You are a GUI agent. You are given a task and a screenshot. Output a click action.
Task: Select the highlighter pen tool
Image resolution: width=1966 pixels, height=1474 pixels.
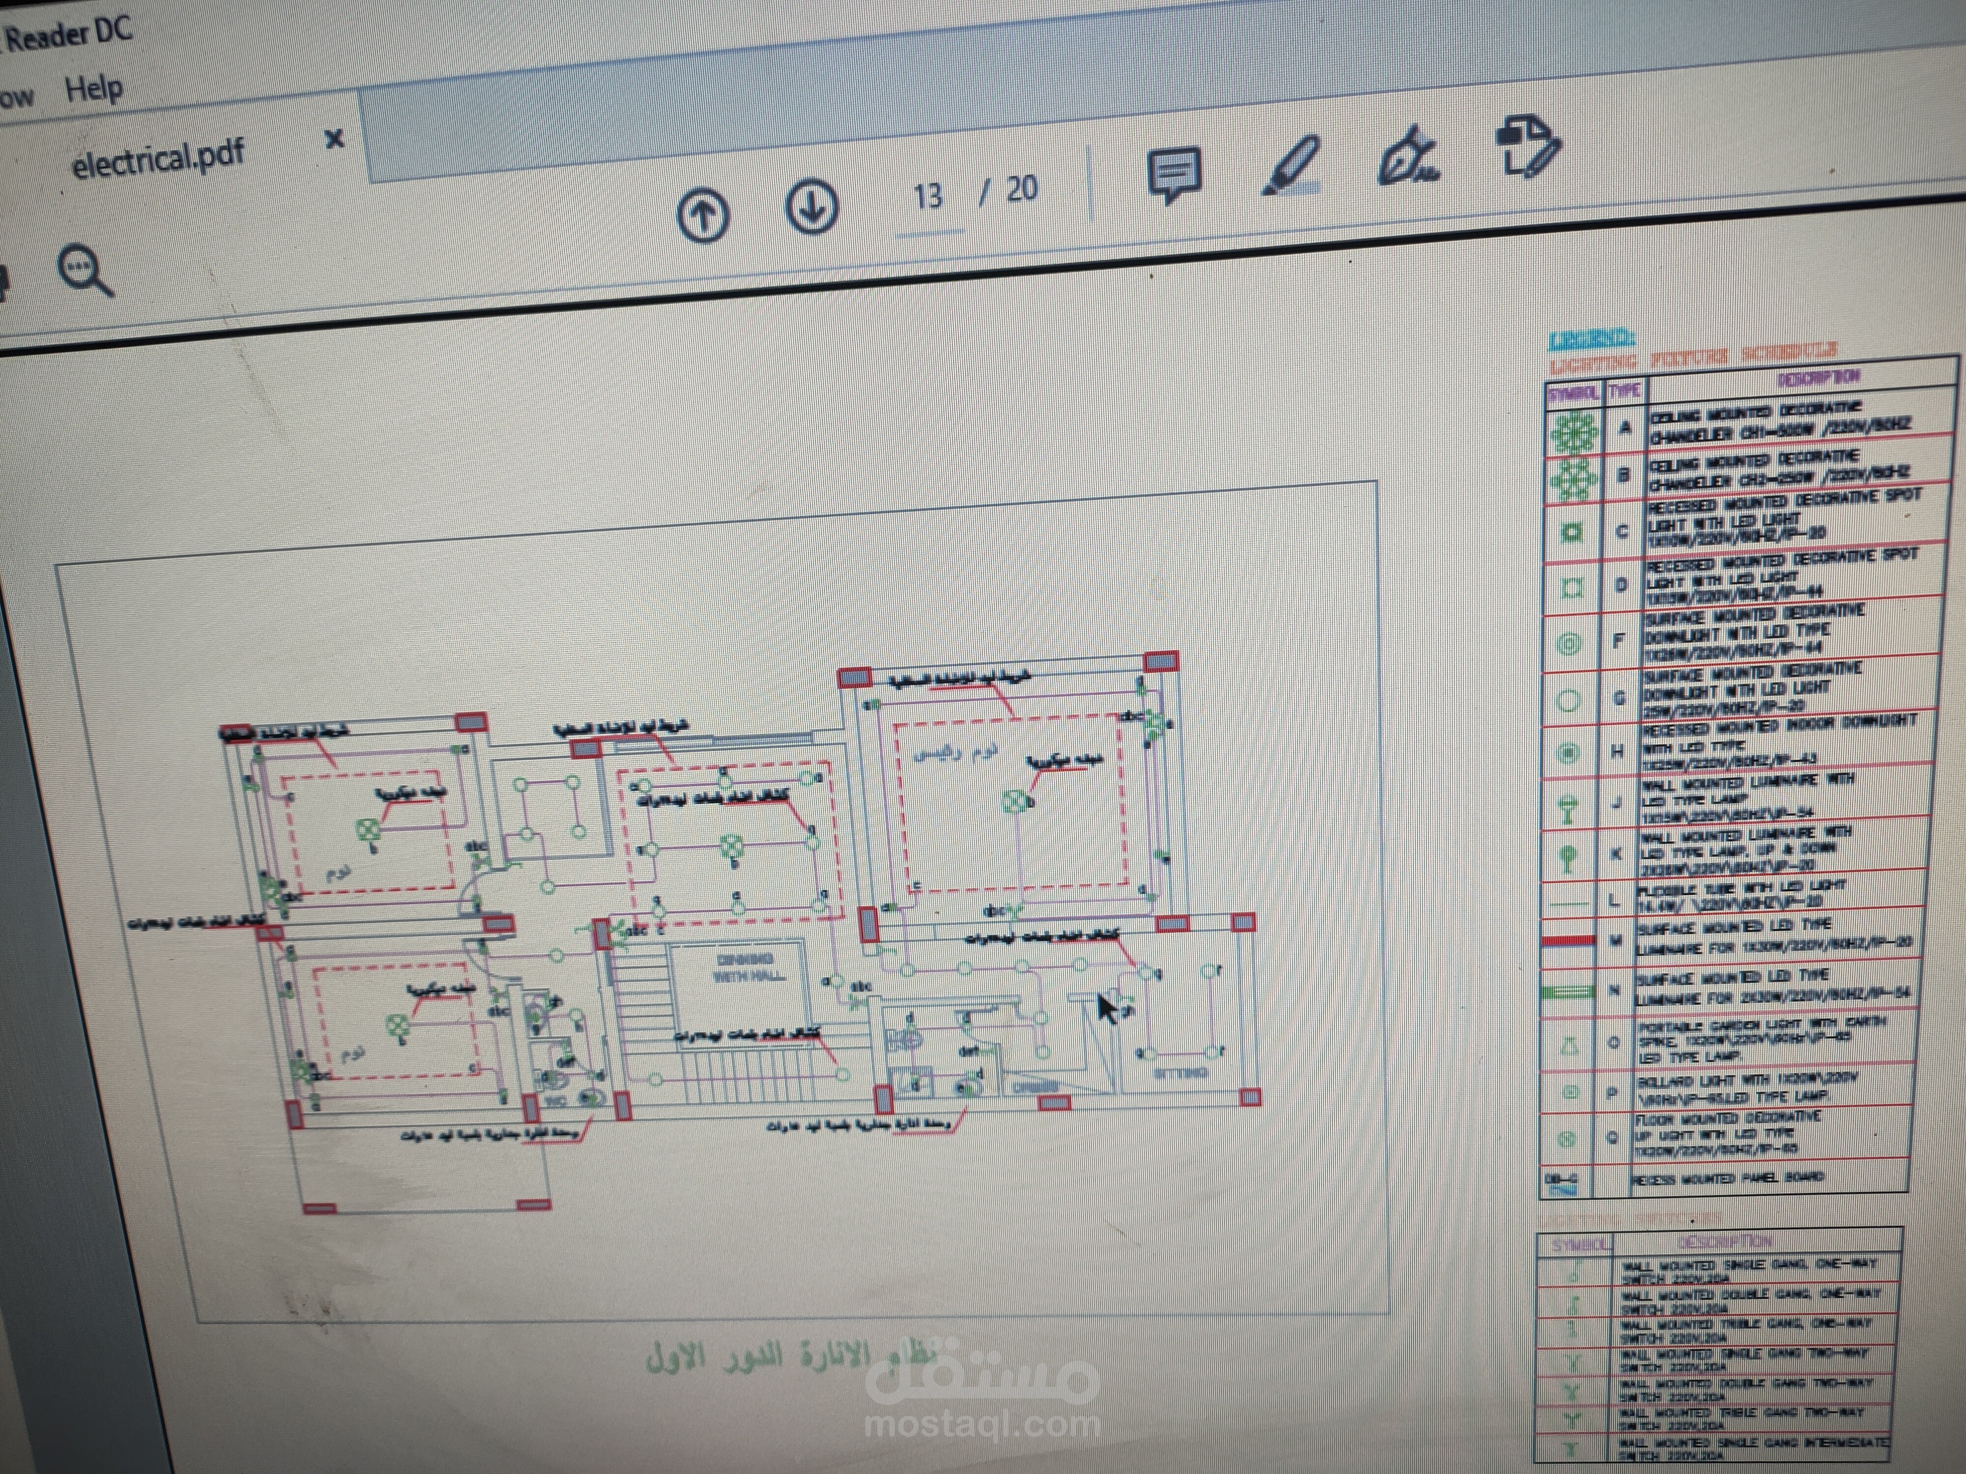click(x=1291, y=165)
